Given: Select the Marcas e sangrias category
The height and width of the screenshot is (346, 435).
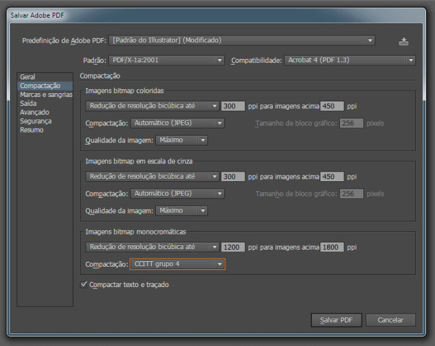Looking at the screenshot, I should tap(46, 94).
